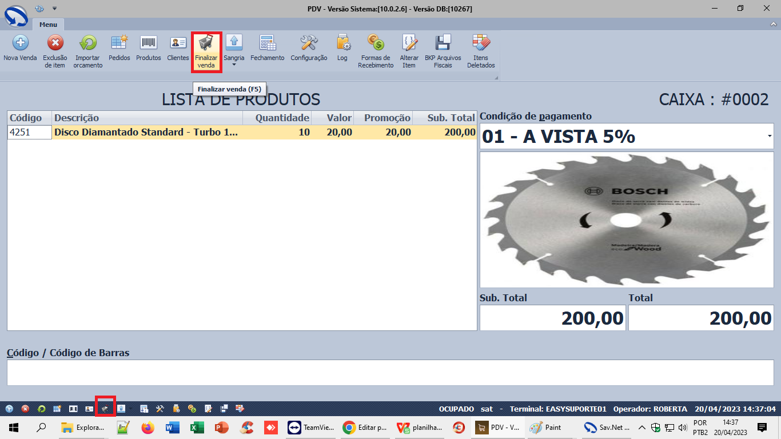Click the Descrição column header

click(147, 118)
